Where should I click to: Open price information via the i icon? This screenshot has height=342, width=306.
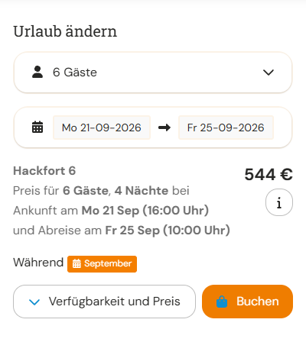(279, 202)
